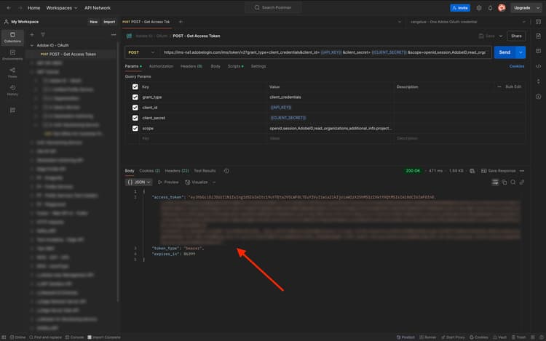Screen dimensions: 546x341
Task: Go forward with the right arrow
Action: click(x=20, y=8)
